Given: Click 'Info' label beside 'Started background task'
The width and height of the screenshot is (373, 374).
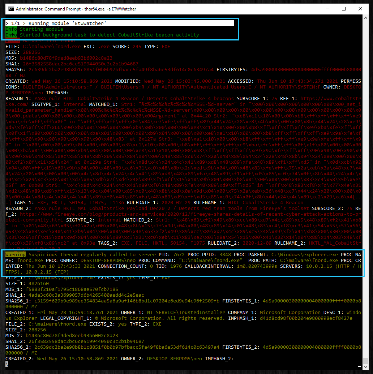Looking at the screenshot, I should [x=11, y=35].
